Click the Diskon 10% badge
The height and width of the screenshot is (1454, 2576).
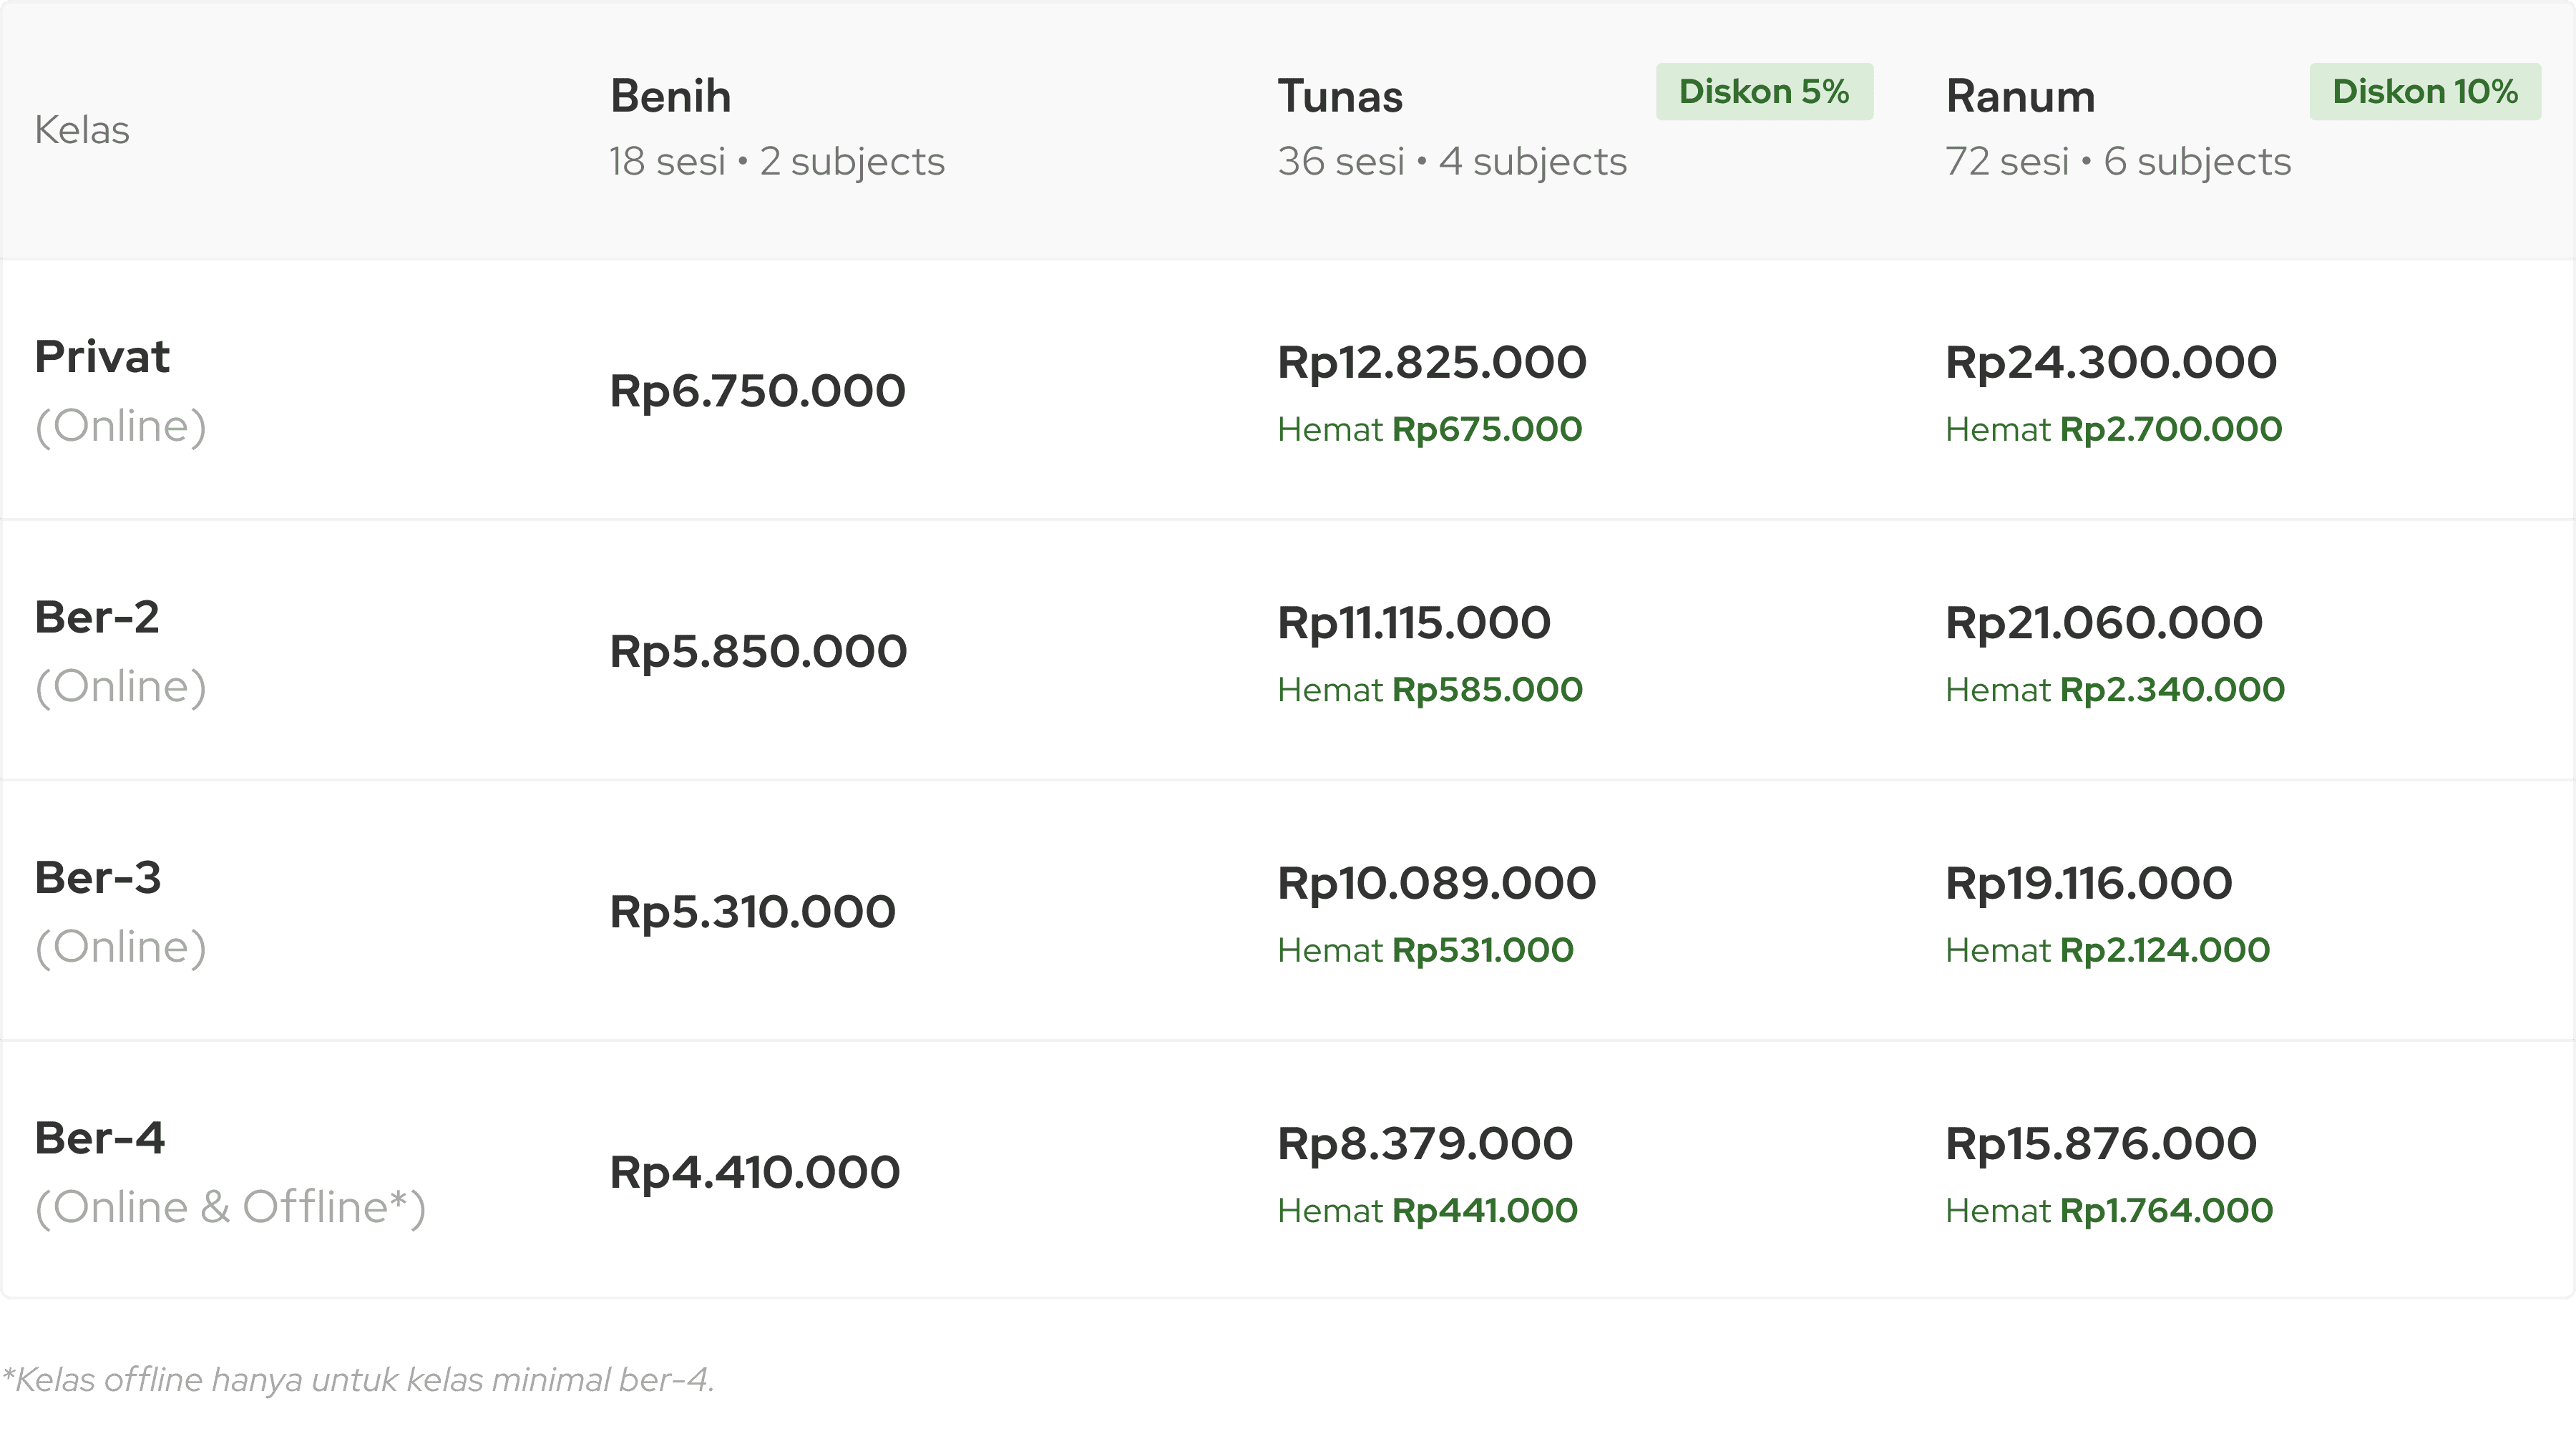pos(2424,92)
